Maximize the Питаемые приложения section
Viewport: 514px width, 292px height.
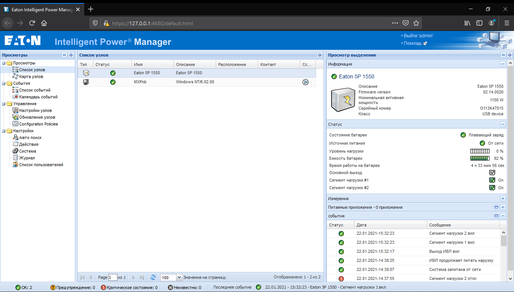pos(496,207)
